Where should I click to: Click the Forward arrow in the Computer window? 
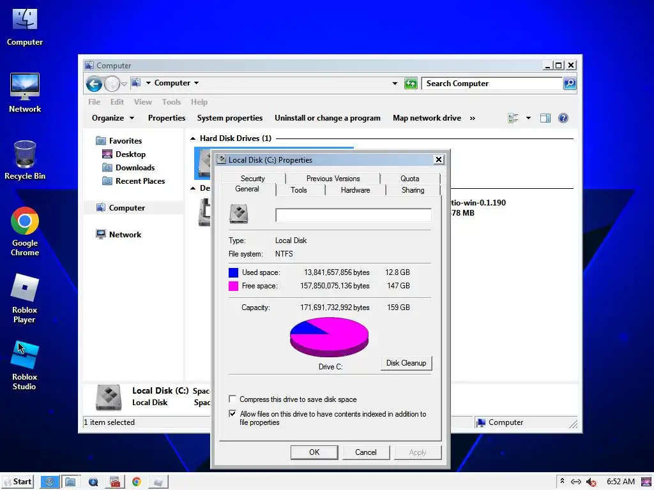(112, 84)
